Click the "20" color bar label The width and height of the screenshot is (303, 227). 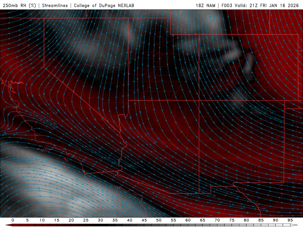click(x=71, y=220)
